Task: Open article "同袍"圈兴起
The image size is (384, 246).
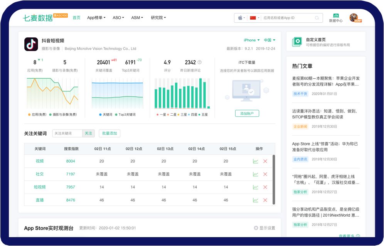Action: (x=326, y=179)
